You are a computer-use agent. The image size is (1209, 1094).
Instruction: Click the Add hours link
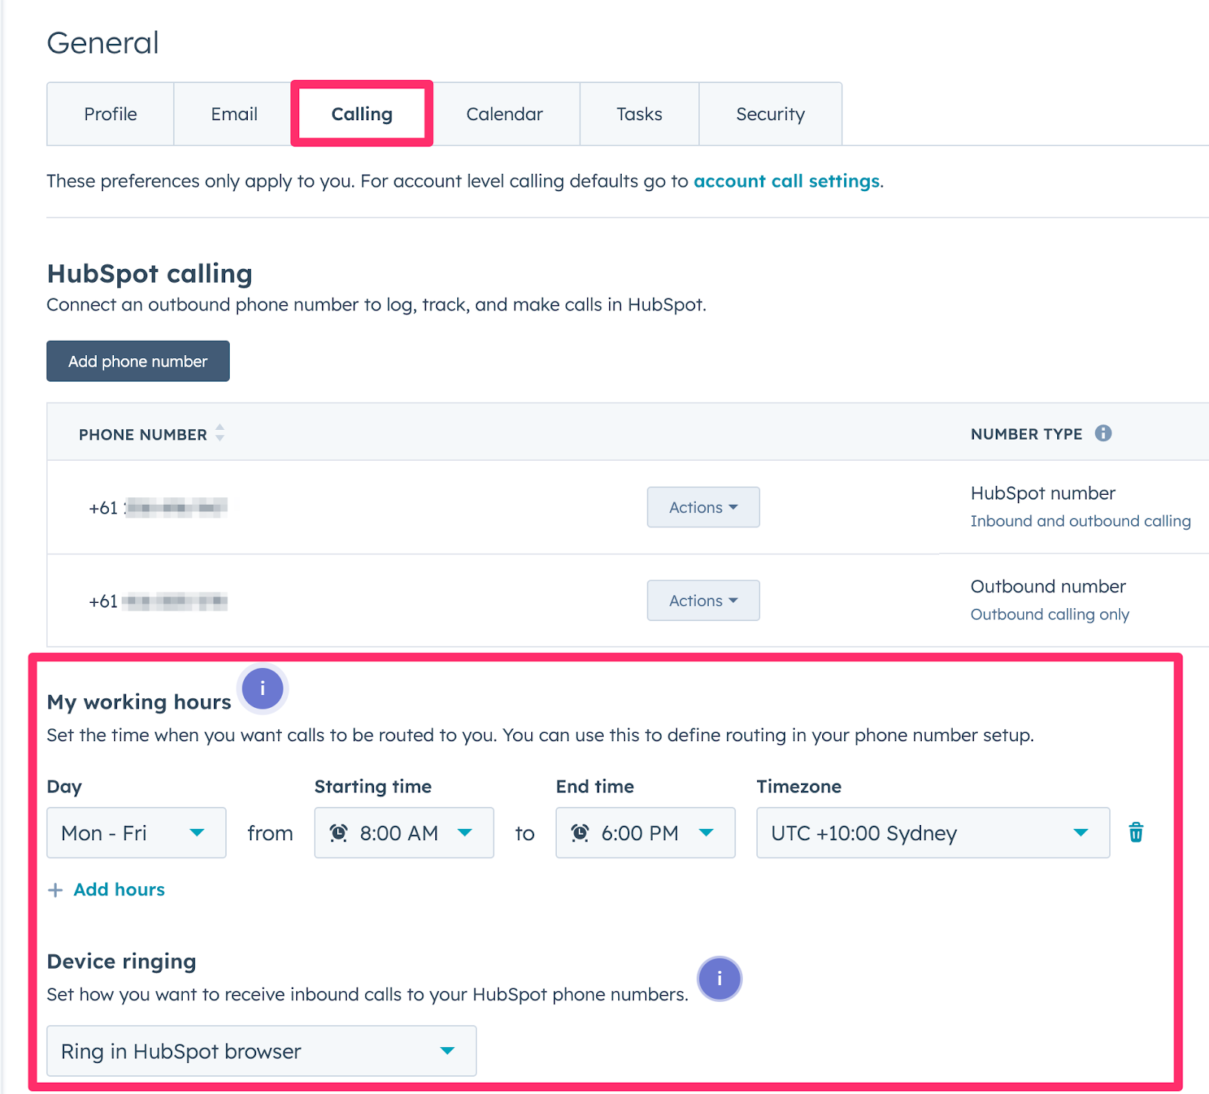tap(119, 889)
